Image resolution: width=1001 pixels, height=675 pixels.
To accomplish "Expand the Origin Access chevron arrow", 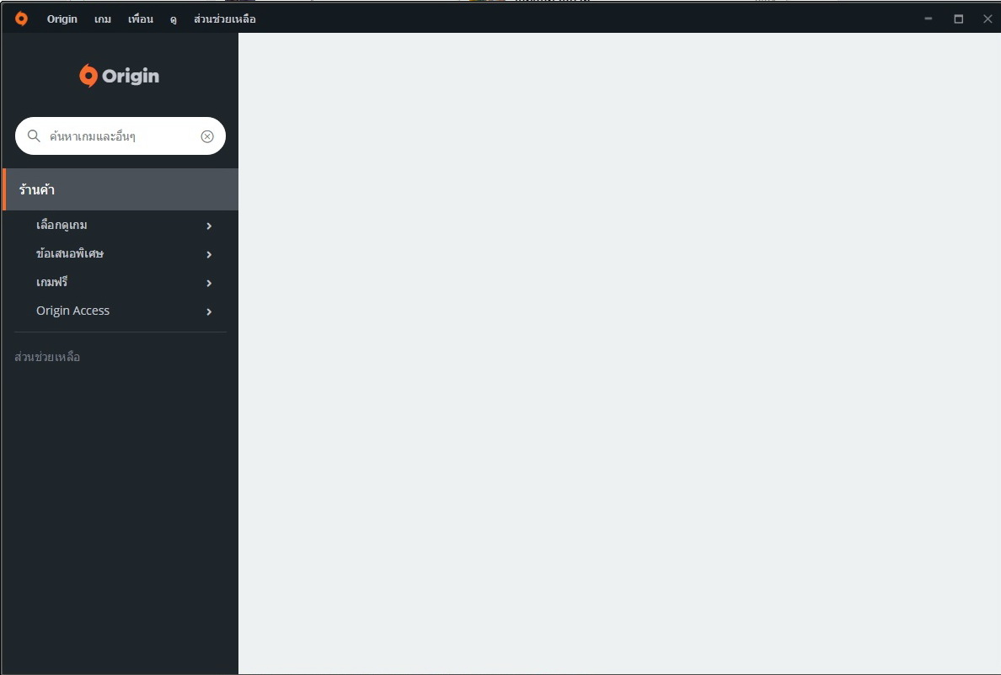I will (x=209, y=311).
